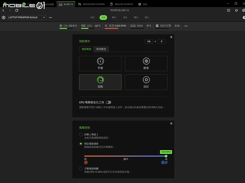Open the 顯示 display subtab
This screenshot has height=183, width=245.
click(114, 18)
